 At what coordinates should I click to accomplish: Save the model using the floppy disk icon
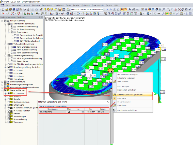tap(17, 9)
